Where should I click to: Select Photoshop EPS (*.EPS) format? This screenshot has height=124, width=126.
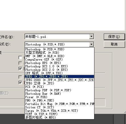pyautogui.click(x=59, y=63)
